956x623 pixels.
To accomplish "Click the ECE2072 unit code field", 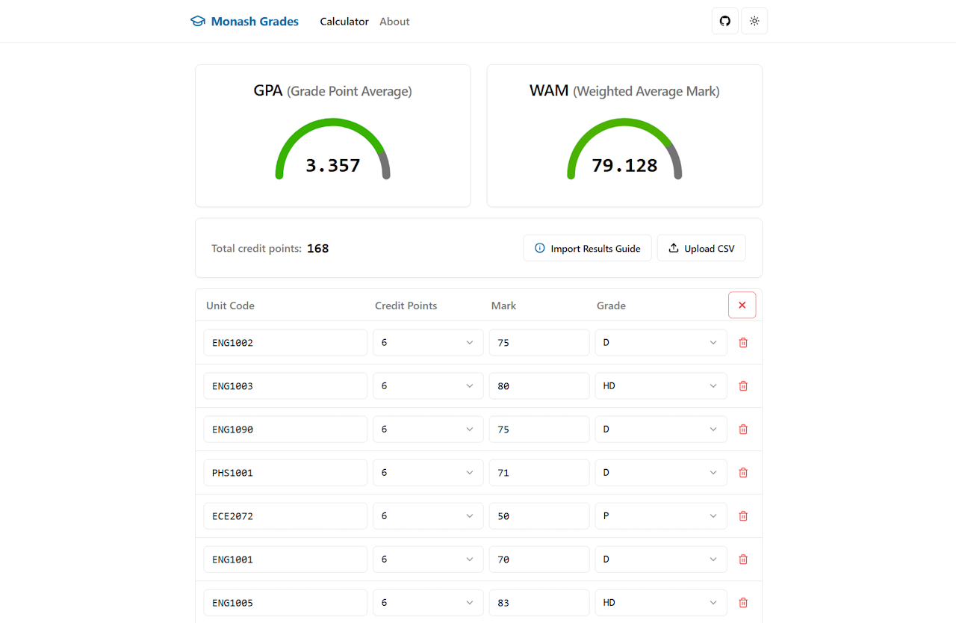I will coord(285,516).
